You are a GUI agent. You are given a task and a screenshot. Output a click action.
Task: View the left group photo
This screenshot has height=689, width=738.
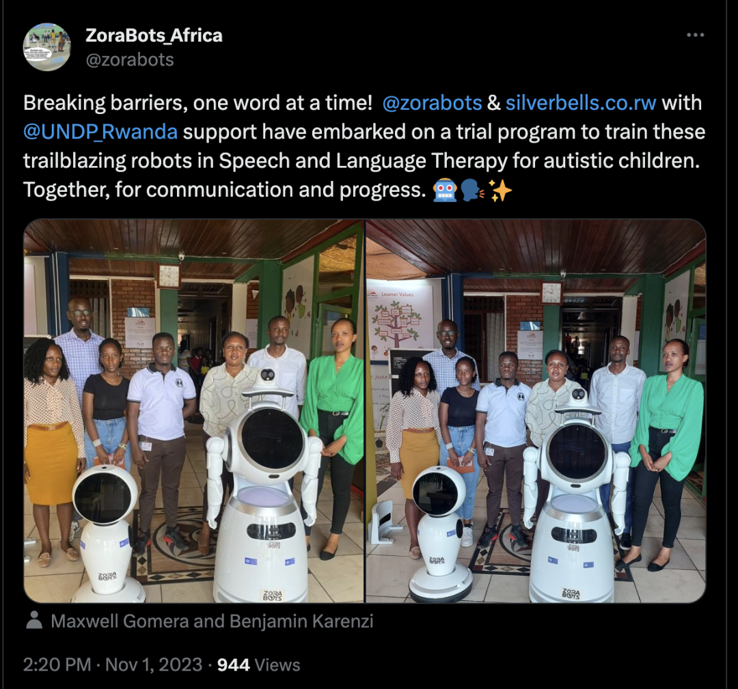(194, 411)
